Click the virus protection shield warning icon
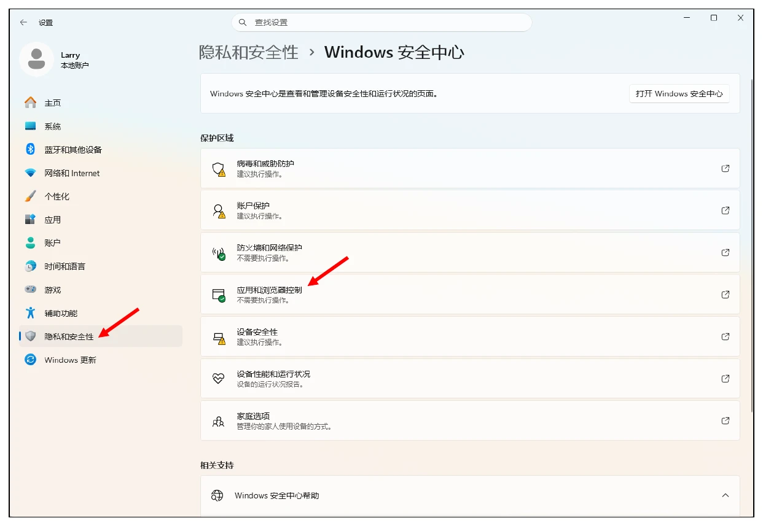 219,169
